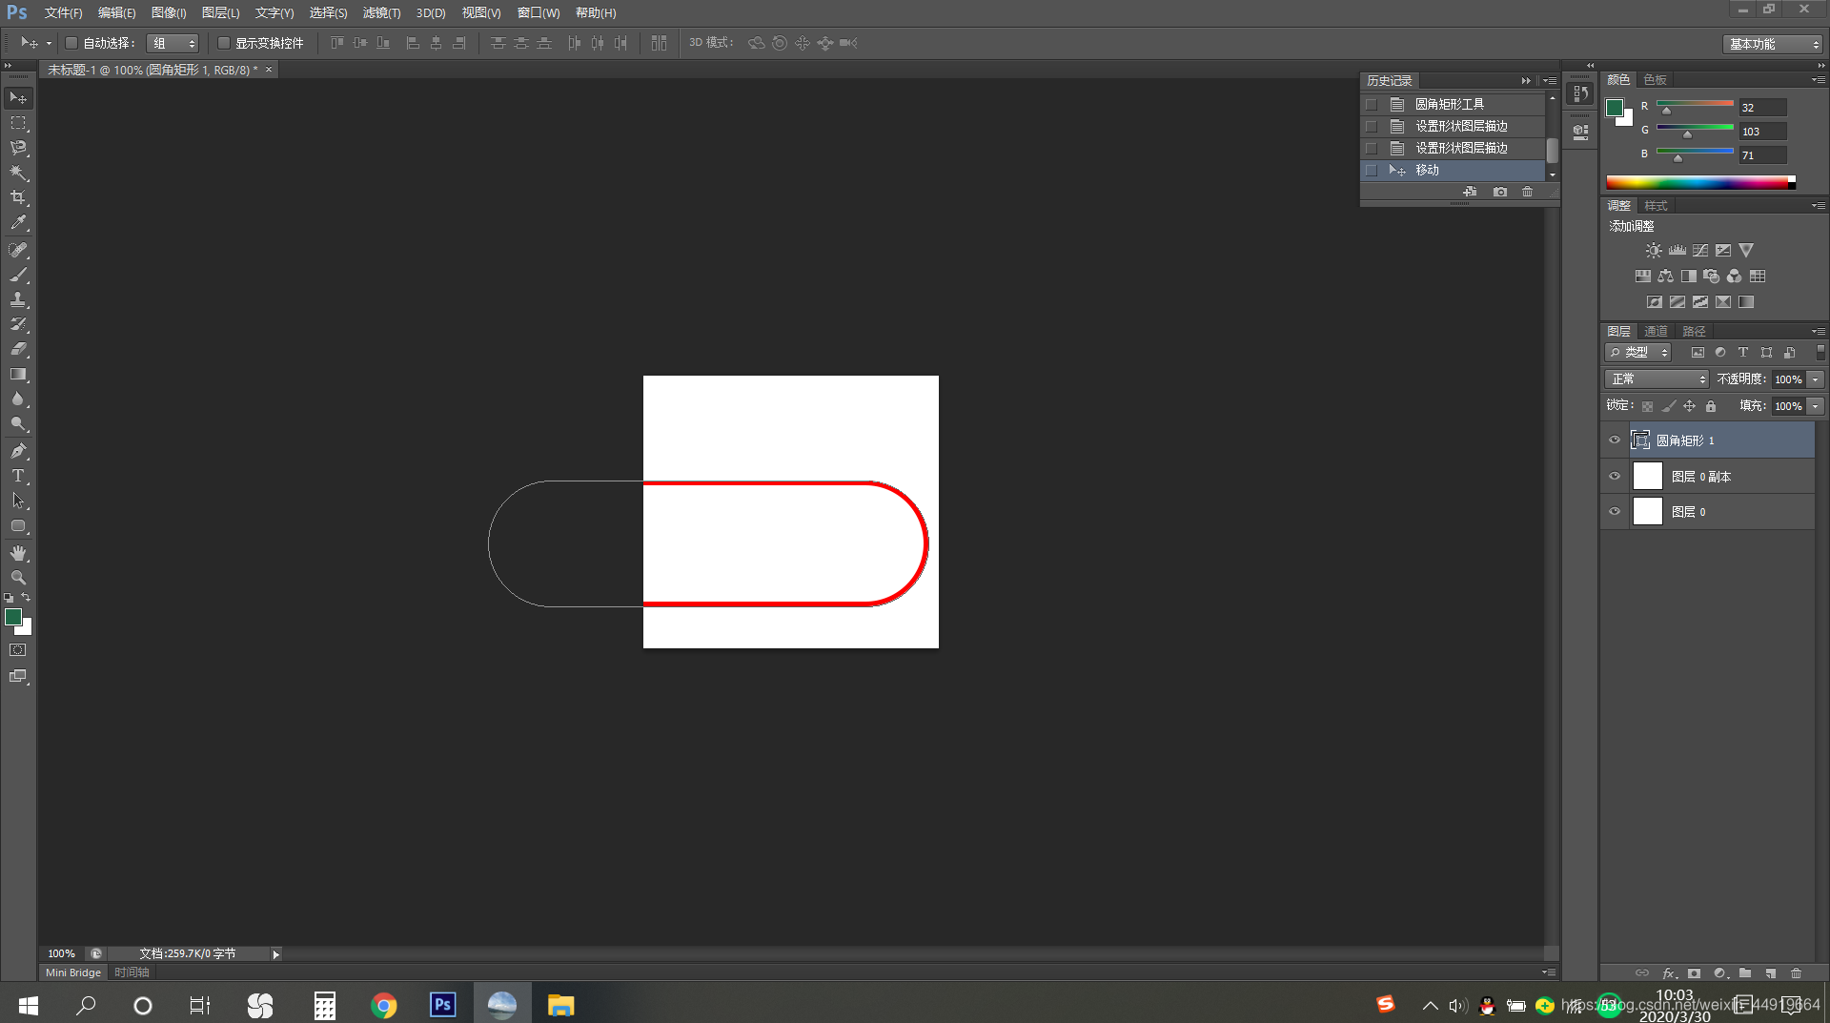Open the 基本功能 workspace dropdown
The image size is (1830, 1023).
[1773, 44]
